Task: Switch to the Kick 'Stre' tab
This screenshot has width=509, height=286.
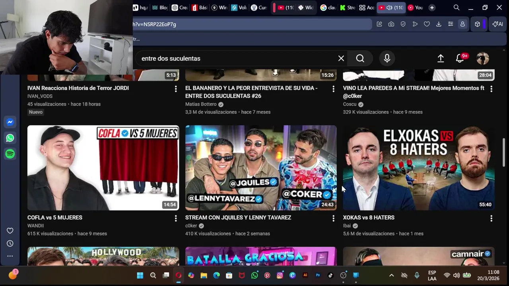Action: [348, 8]
